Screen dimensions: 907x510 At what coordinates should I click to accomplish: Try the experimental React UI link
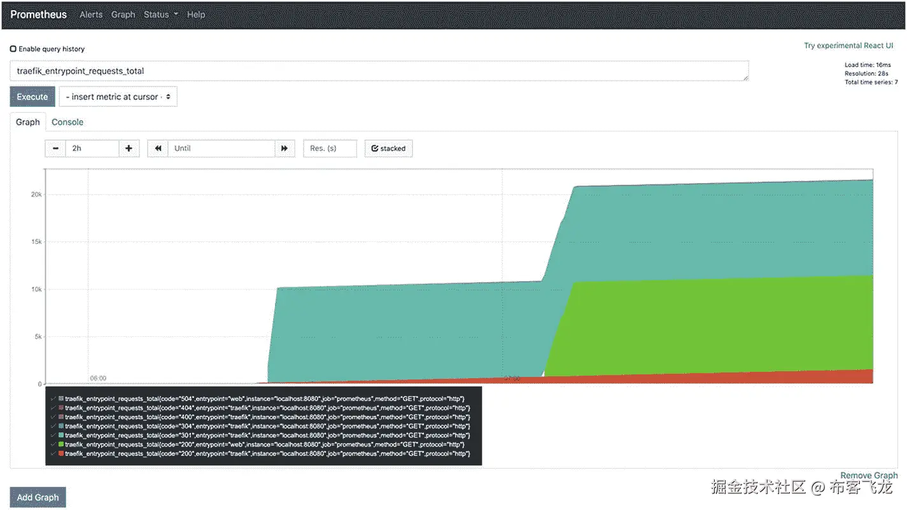[848, 46]
